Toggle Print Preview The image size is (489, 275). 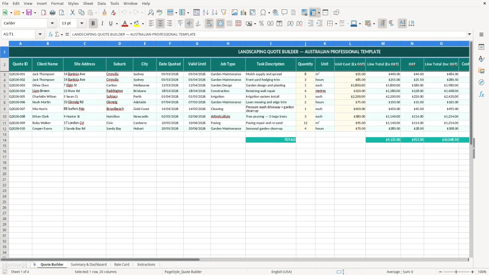[x=62, y=13]
